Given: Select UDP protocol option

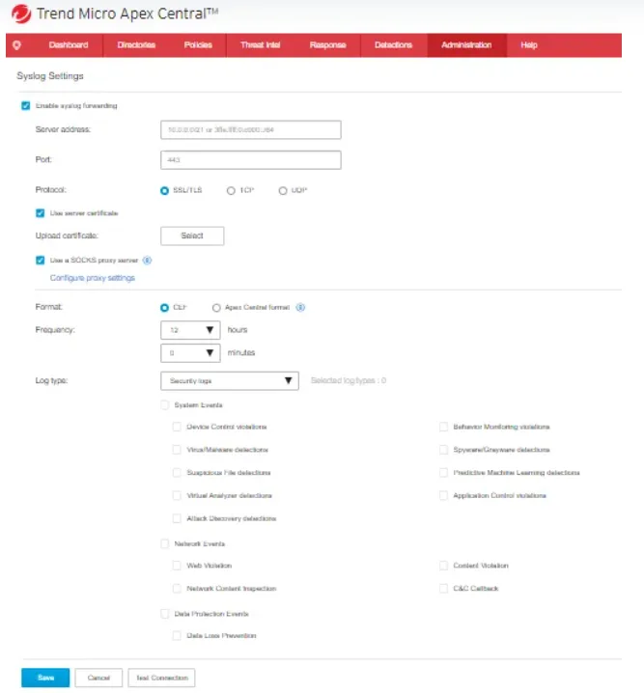Looking at the screenshot, I should click(x=283, y=190).
